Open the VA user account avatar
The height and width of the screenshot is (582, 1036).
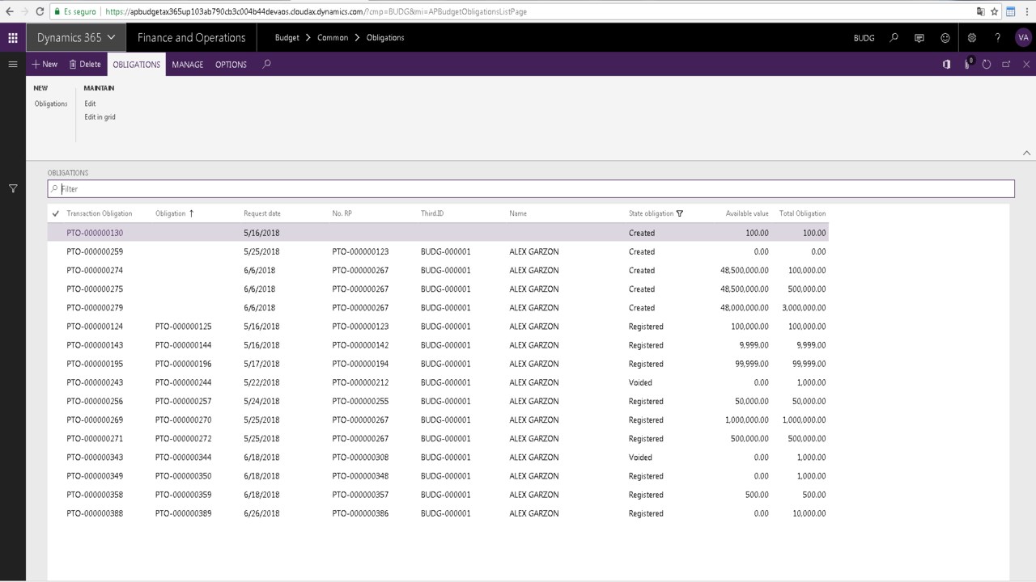click(x=1023, y=38)
